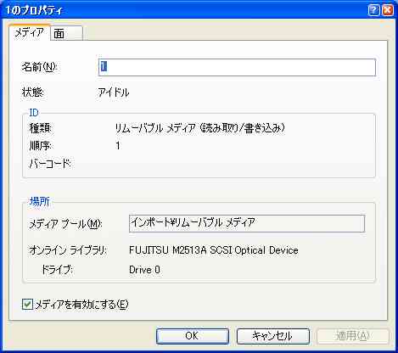398x353 pixels.
Task: Click the アイドル status text
Action: pyautogui.click(x=114, y=92)
